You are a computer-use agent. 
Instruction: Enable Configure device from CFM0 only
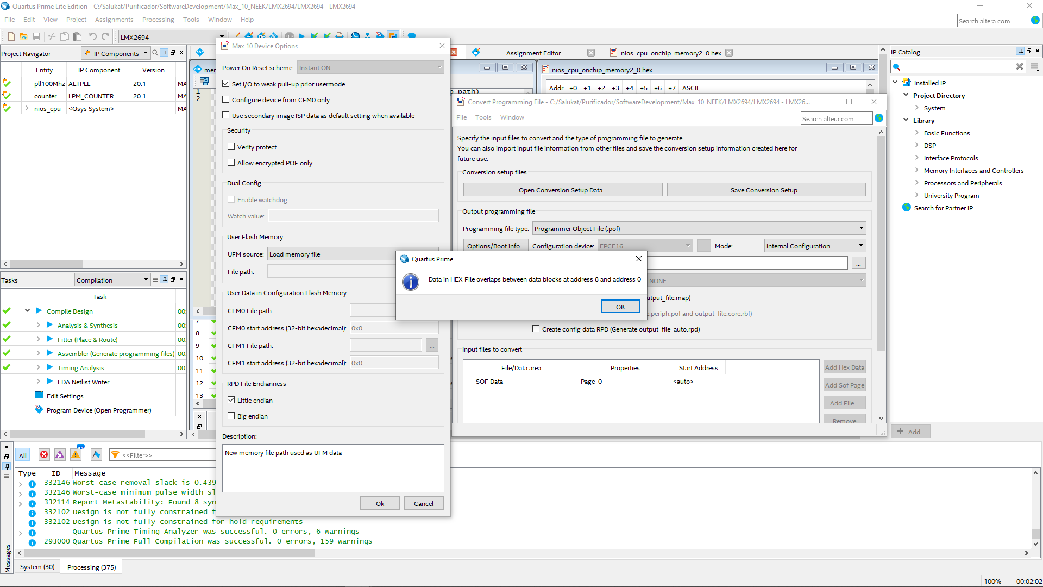coord(226,100)
